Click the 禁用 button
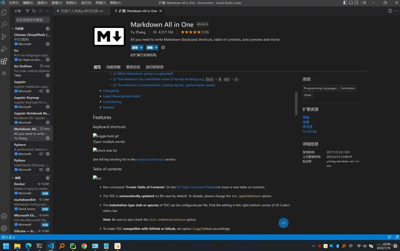 [x=135, y=47]
